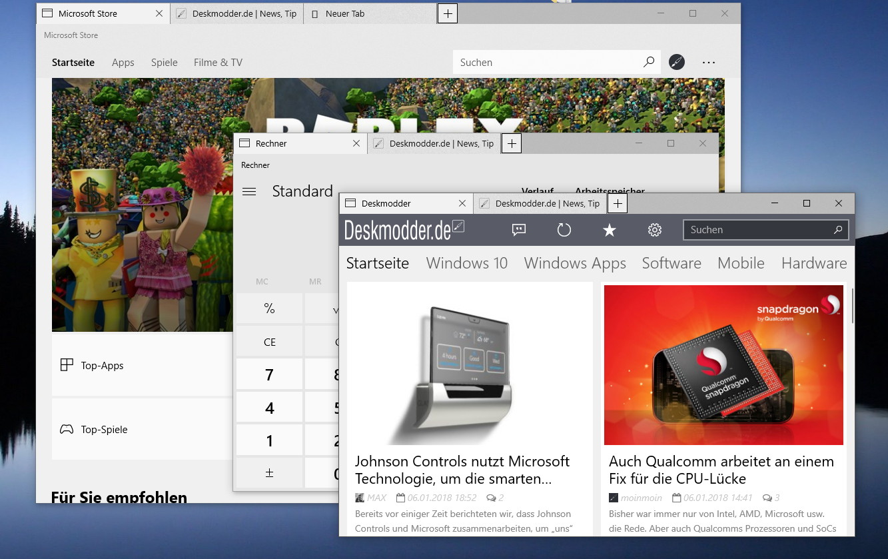Click comments count 2 on Johnson article
The height and width of the screenshot is (559, 888).
coord(496,498)
